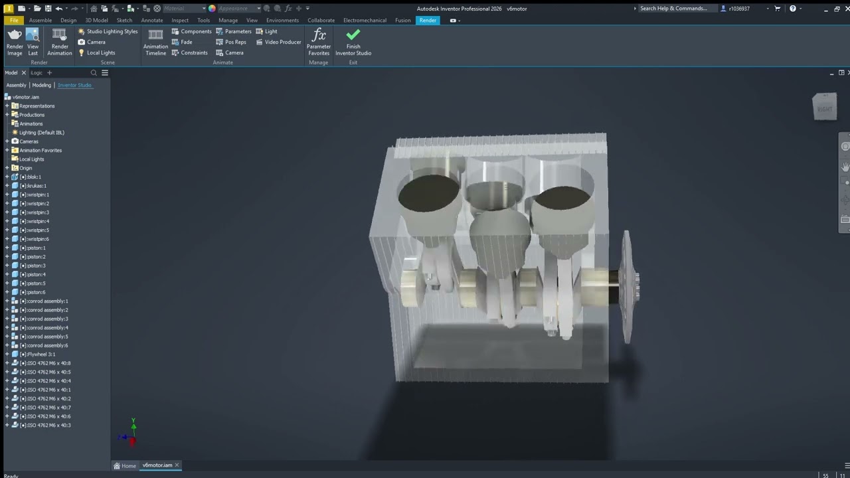
Task: Select the Animate Fade tool
Action: point(182,42)
